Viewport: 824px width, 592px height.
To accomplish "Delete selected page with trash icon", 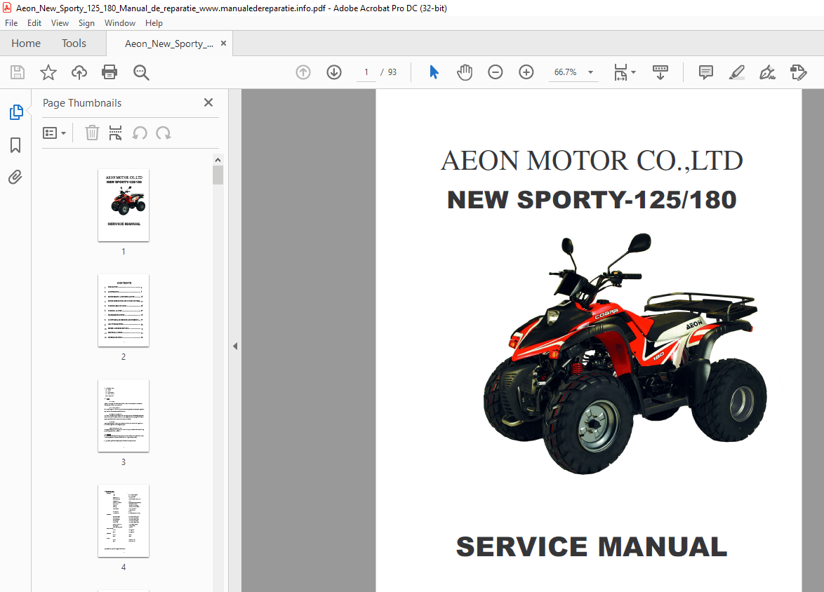I will 92,133.
